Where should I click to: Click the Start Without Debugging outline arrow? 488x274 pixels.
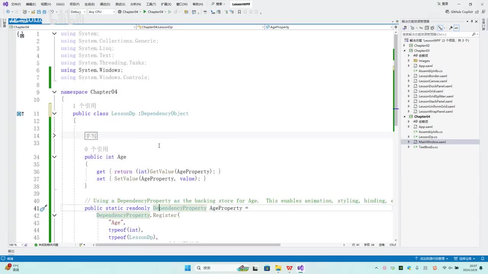point(170,12)
